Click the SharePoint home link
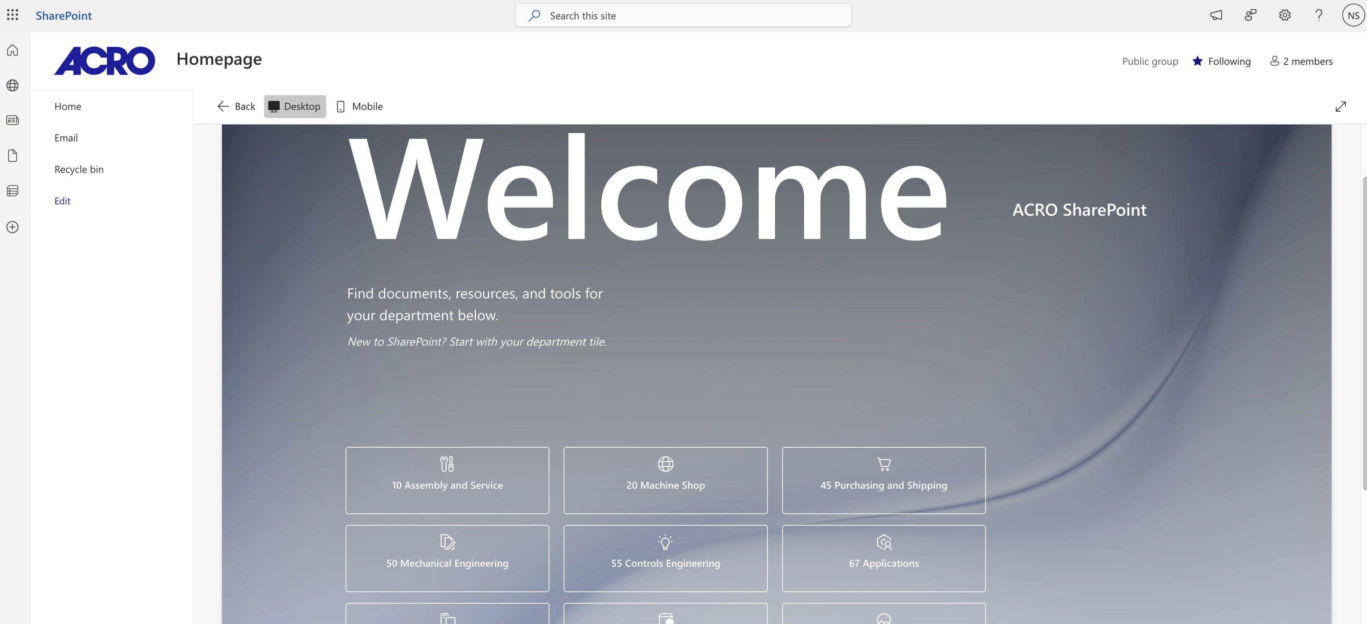The image size is (1367, 624). pyautogui.click(x=64, y=16)
